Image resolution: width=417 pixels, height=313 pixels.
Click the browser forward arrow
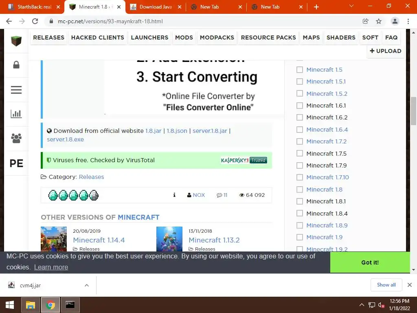[x=22, y=21]
